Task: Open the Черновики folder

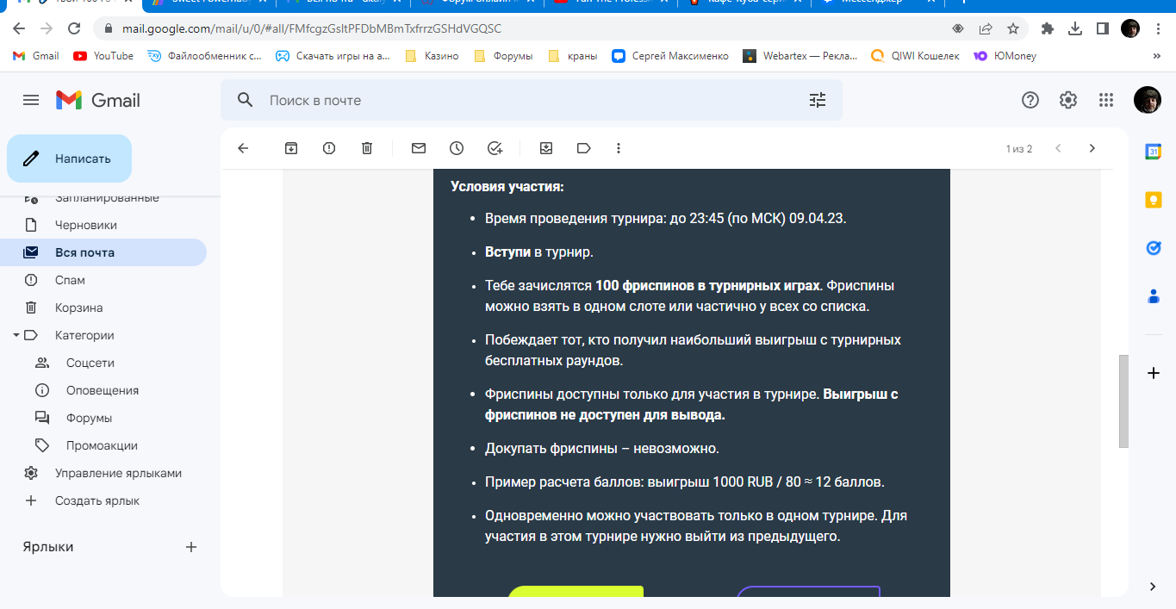Action: coord(85,225)
